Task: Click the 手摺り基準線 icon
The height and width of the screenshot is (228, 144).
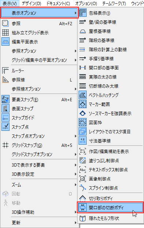Action: click(83, 58)
